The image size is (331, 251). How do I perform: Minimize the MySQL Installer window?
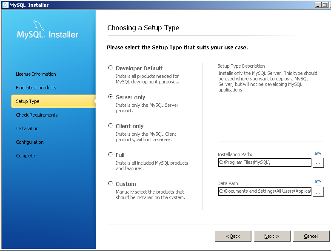[x=318, y=5]
